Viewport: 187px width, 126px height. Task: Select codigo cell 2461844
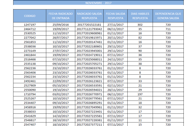point(30,55)
